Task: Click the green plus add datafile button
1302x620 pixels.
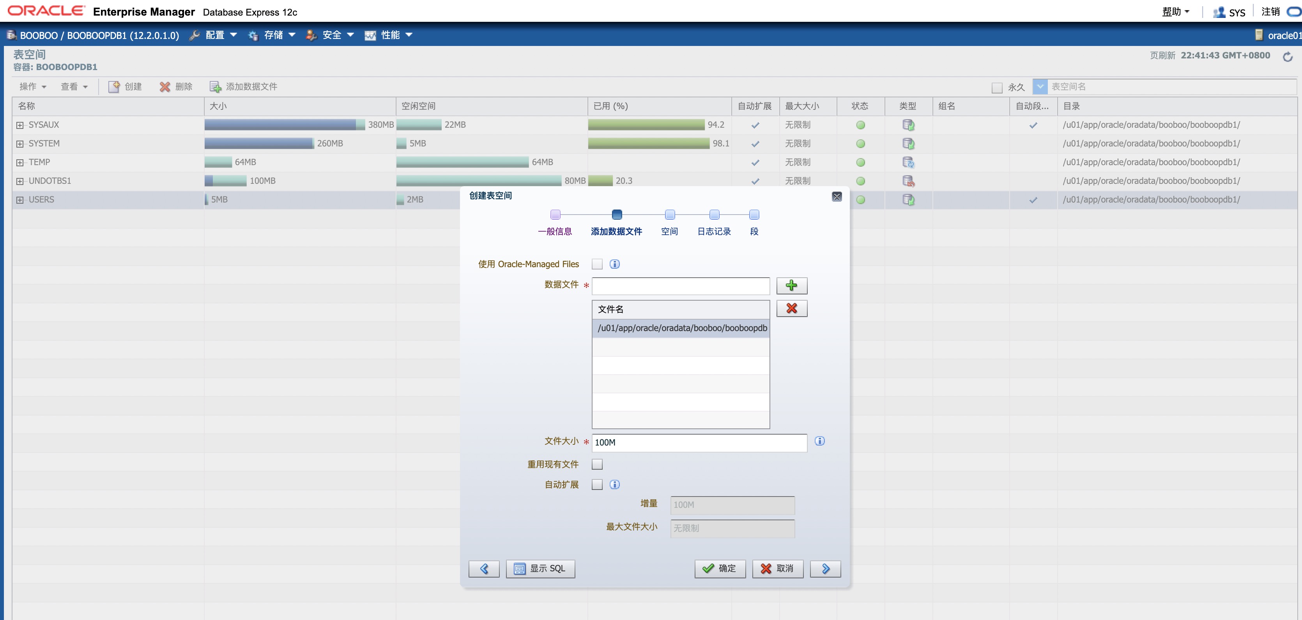Action: point(791,286)
